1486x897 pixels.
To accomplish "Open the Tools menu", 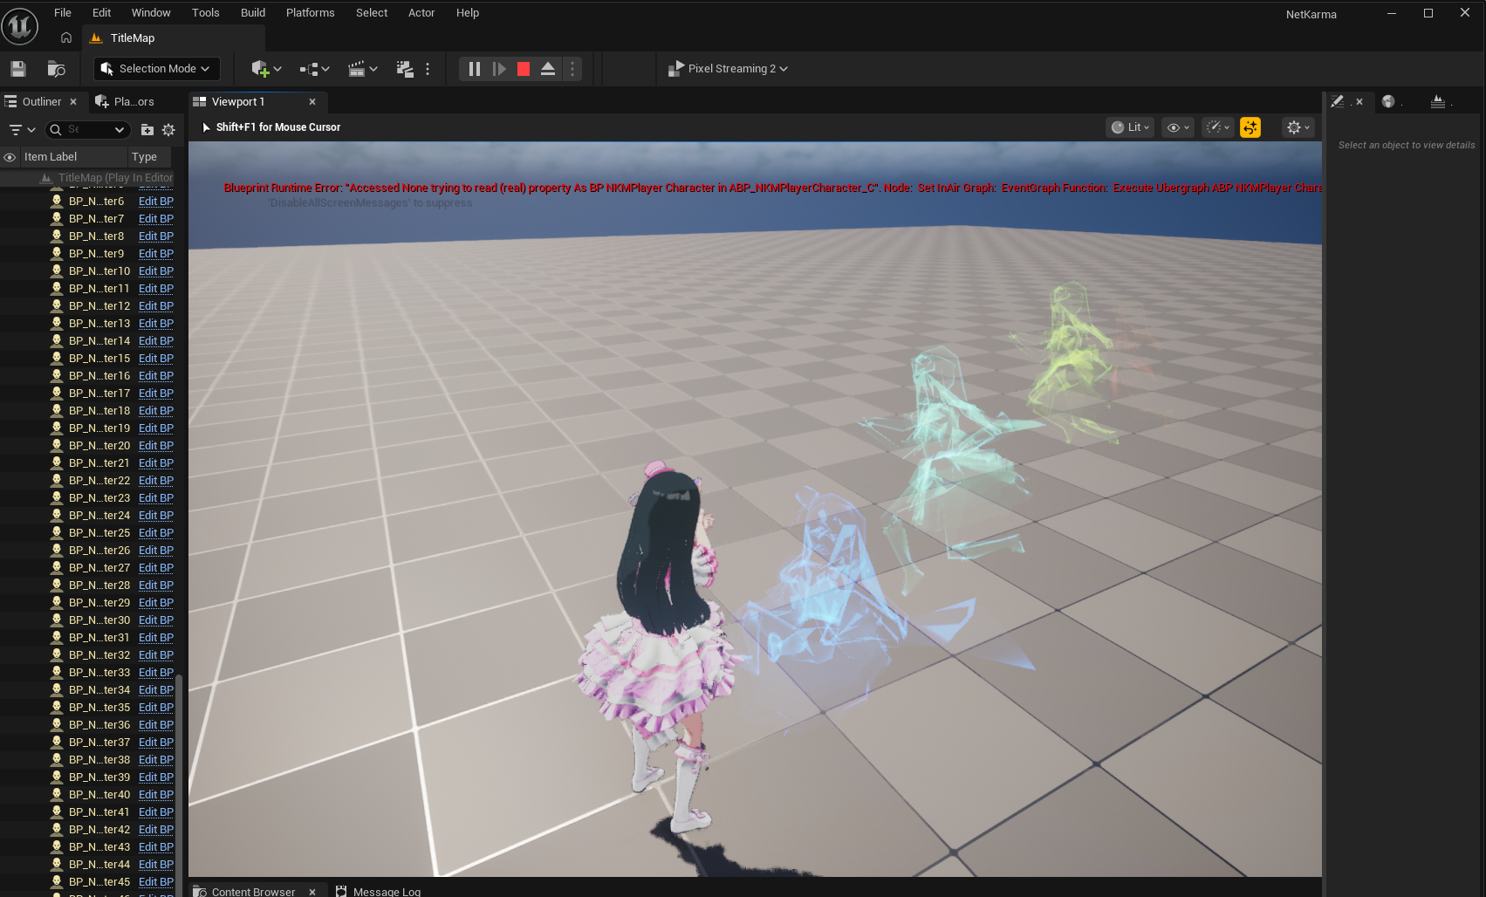I will click(206, 13).
